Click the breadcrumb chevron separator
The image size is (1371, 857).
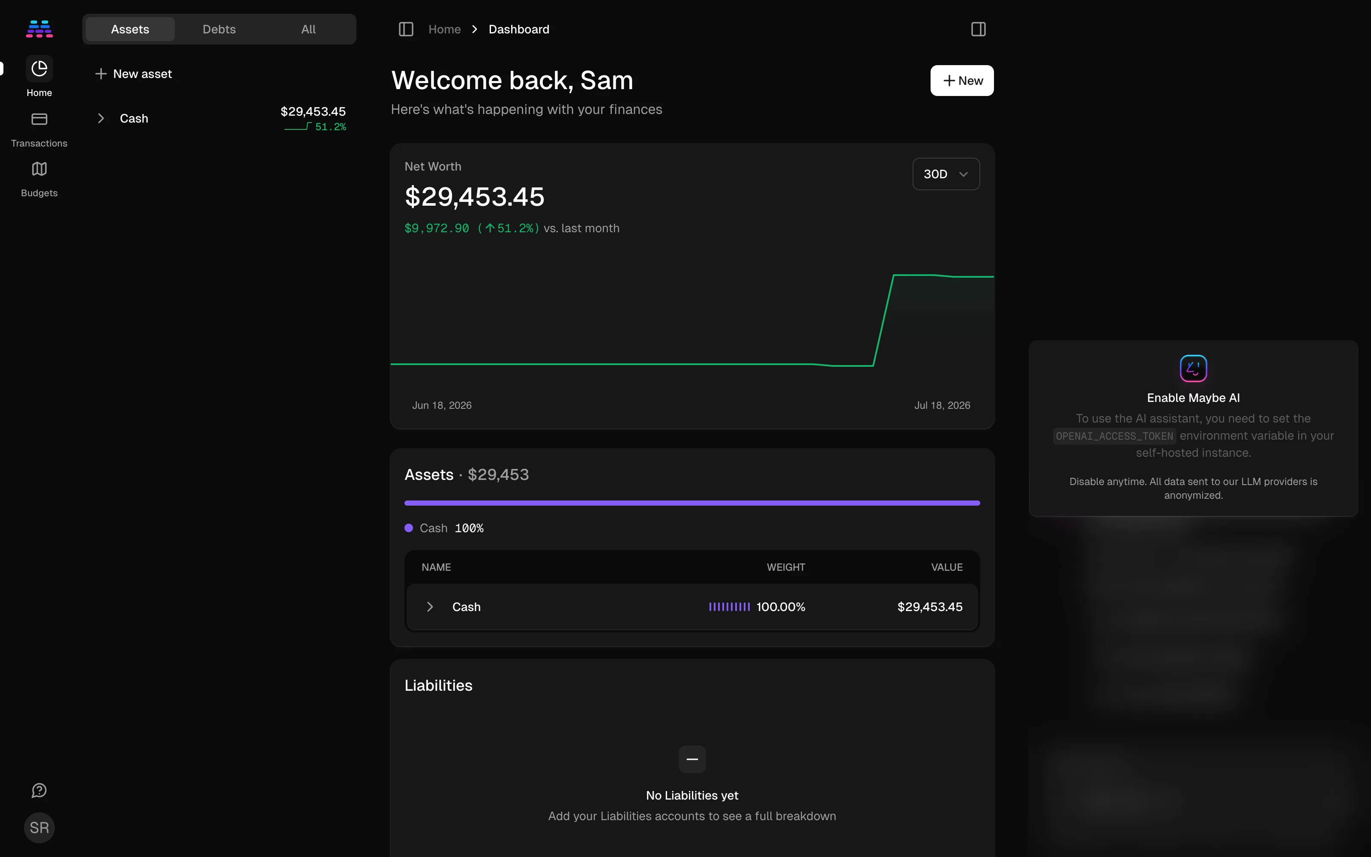475,29
